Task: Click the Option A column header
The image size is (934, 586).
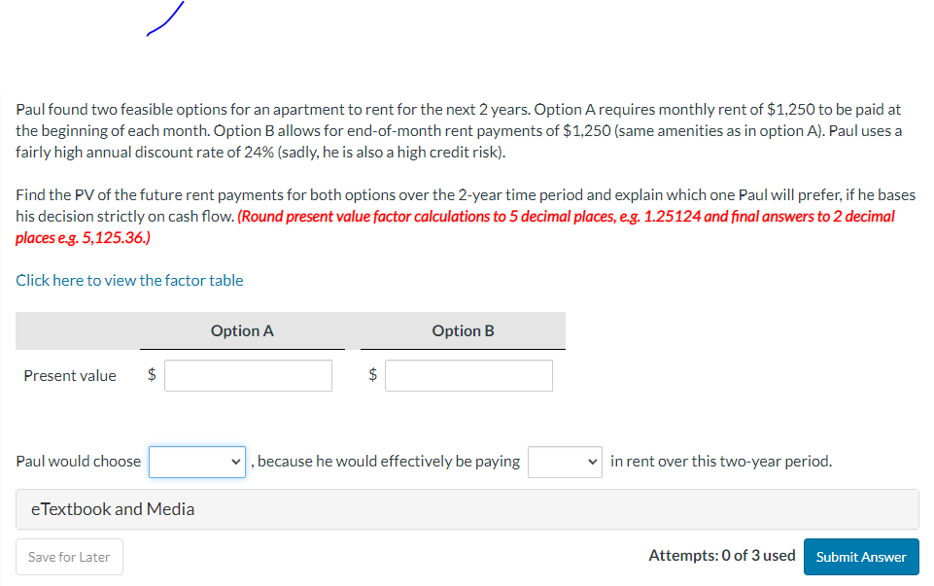Action: [x=242, y=330]
